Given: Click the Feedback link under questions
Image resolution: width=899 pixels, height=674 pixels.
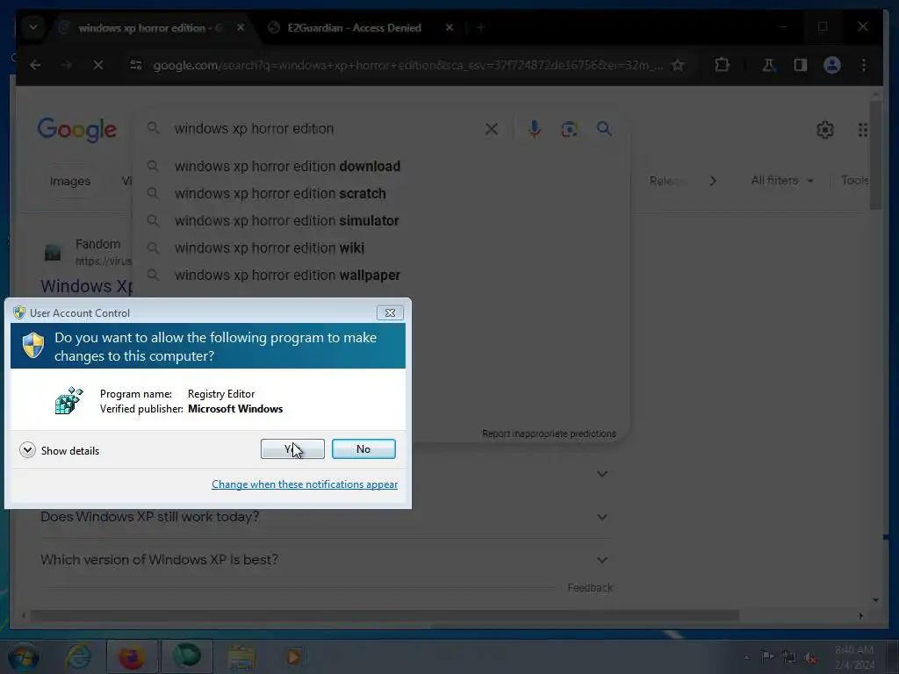Looking at the screenshot, I should pos(590,588).
